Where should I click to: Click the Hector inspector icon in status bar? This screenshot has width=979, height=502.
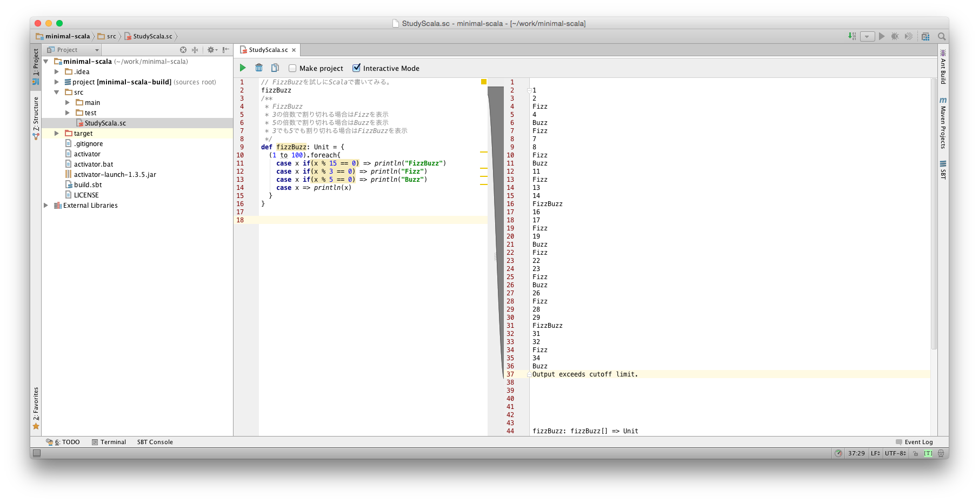941,453
